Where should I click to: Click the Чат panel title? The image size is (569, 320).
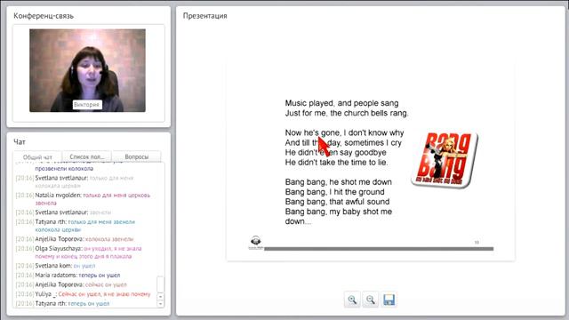(x=20, y=142)
